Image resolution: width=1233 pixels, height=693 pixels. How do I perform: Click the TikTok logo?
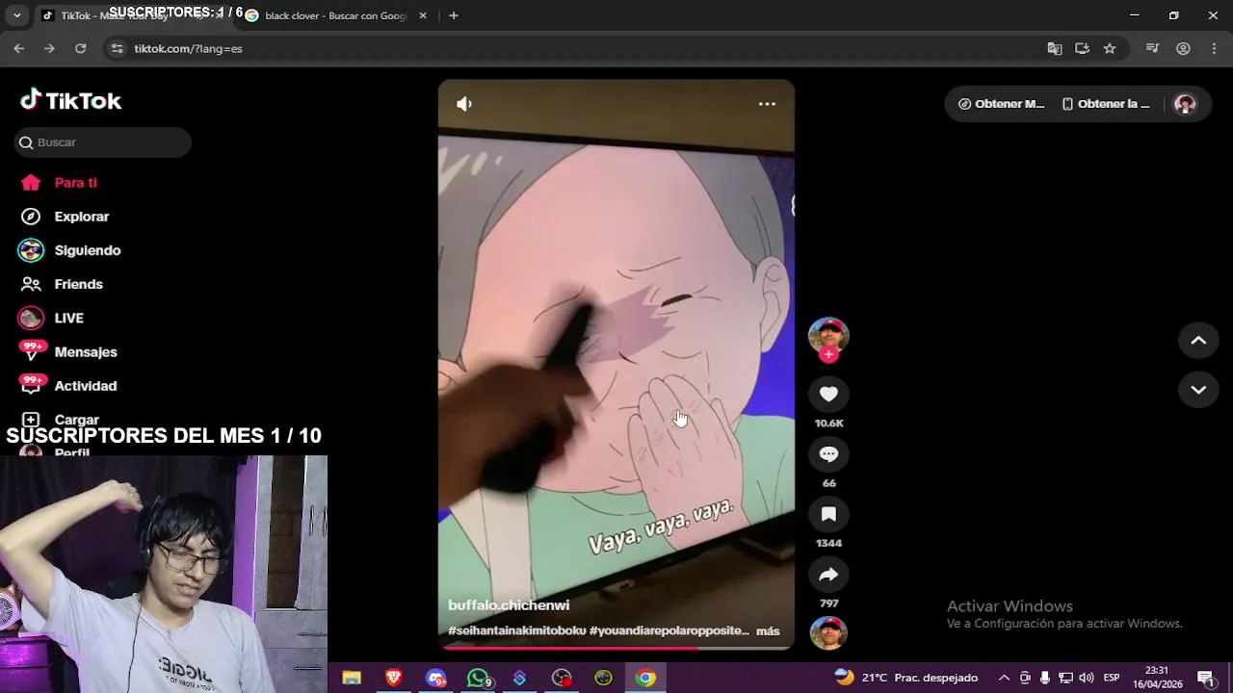[x=71, y=100]
